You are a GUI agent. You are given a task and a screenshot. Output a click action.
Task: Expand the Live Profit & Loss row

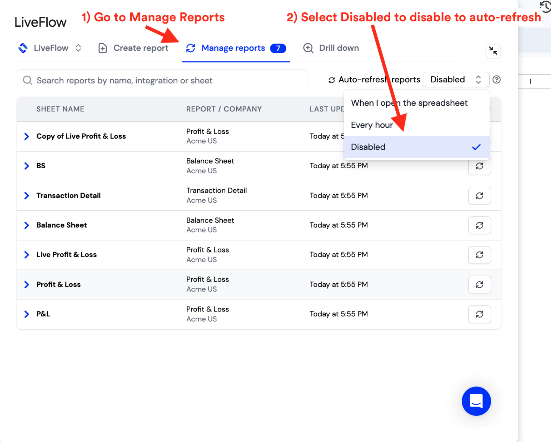(27, 255)
